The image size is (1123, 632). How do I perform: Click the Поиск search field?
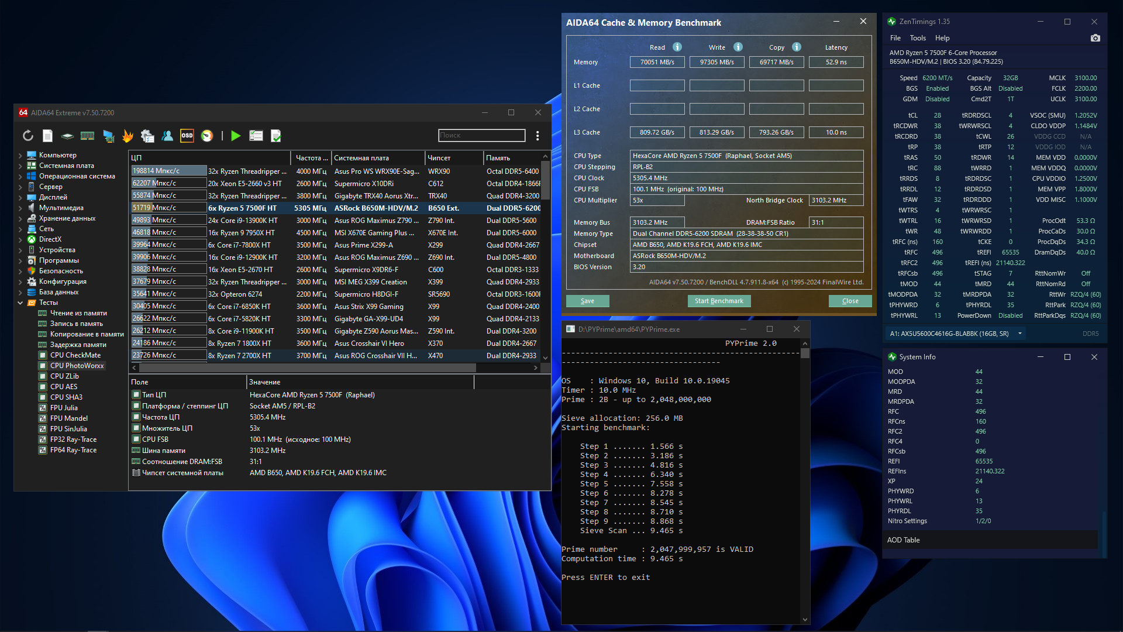(x=481, y=135)
